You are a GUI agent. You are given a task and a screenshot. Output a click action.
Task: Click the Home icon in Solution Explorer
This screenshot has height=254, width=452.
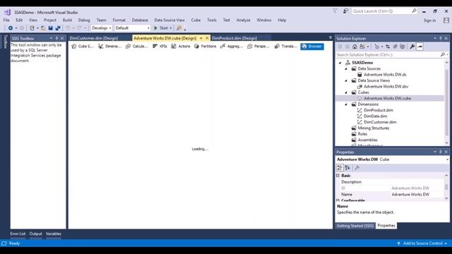[x=355, y=47]
